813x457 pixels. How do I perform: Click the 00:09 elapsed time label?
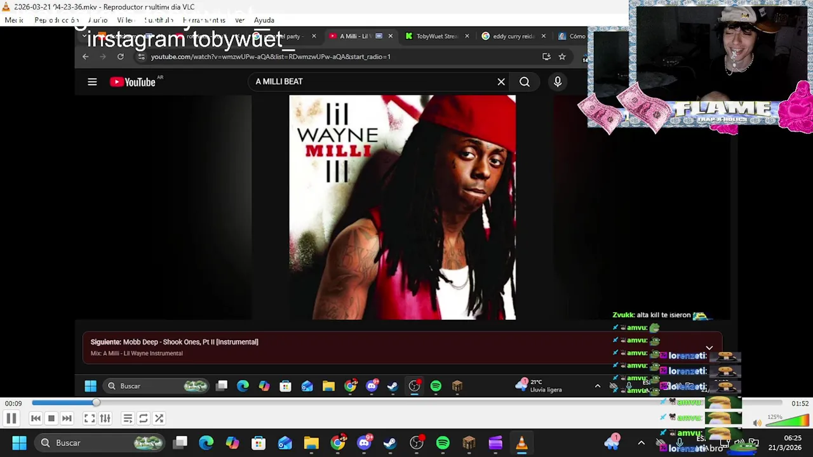(13, 403)
